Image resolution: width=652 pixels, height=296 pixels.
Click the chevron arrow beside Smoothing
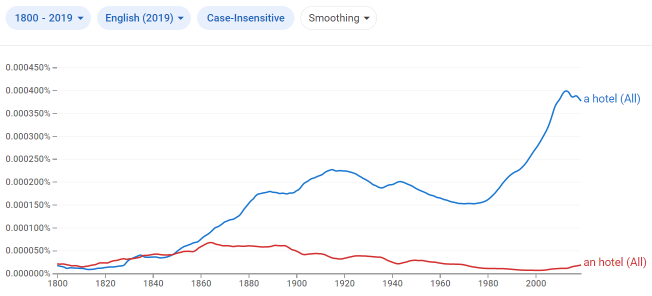pyautogui.click(x=367, y=18)
